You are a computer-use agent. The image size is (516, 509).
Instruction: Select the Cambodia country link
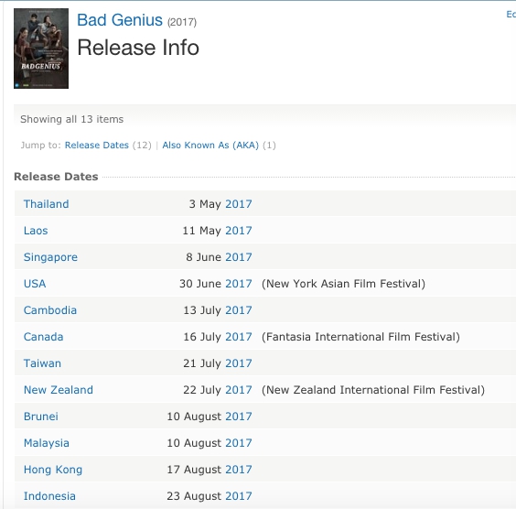(50, 310)
